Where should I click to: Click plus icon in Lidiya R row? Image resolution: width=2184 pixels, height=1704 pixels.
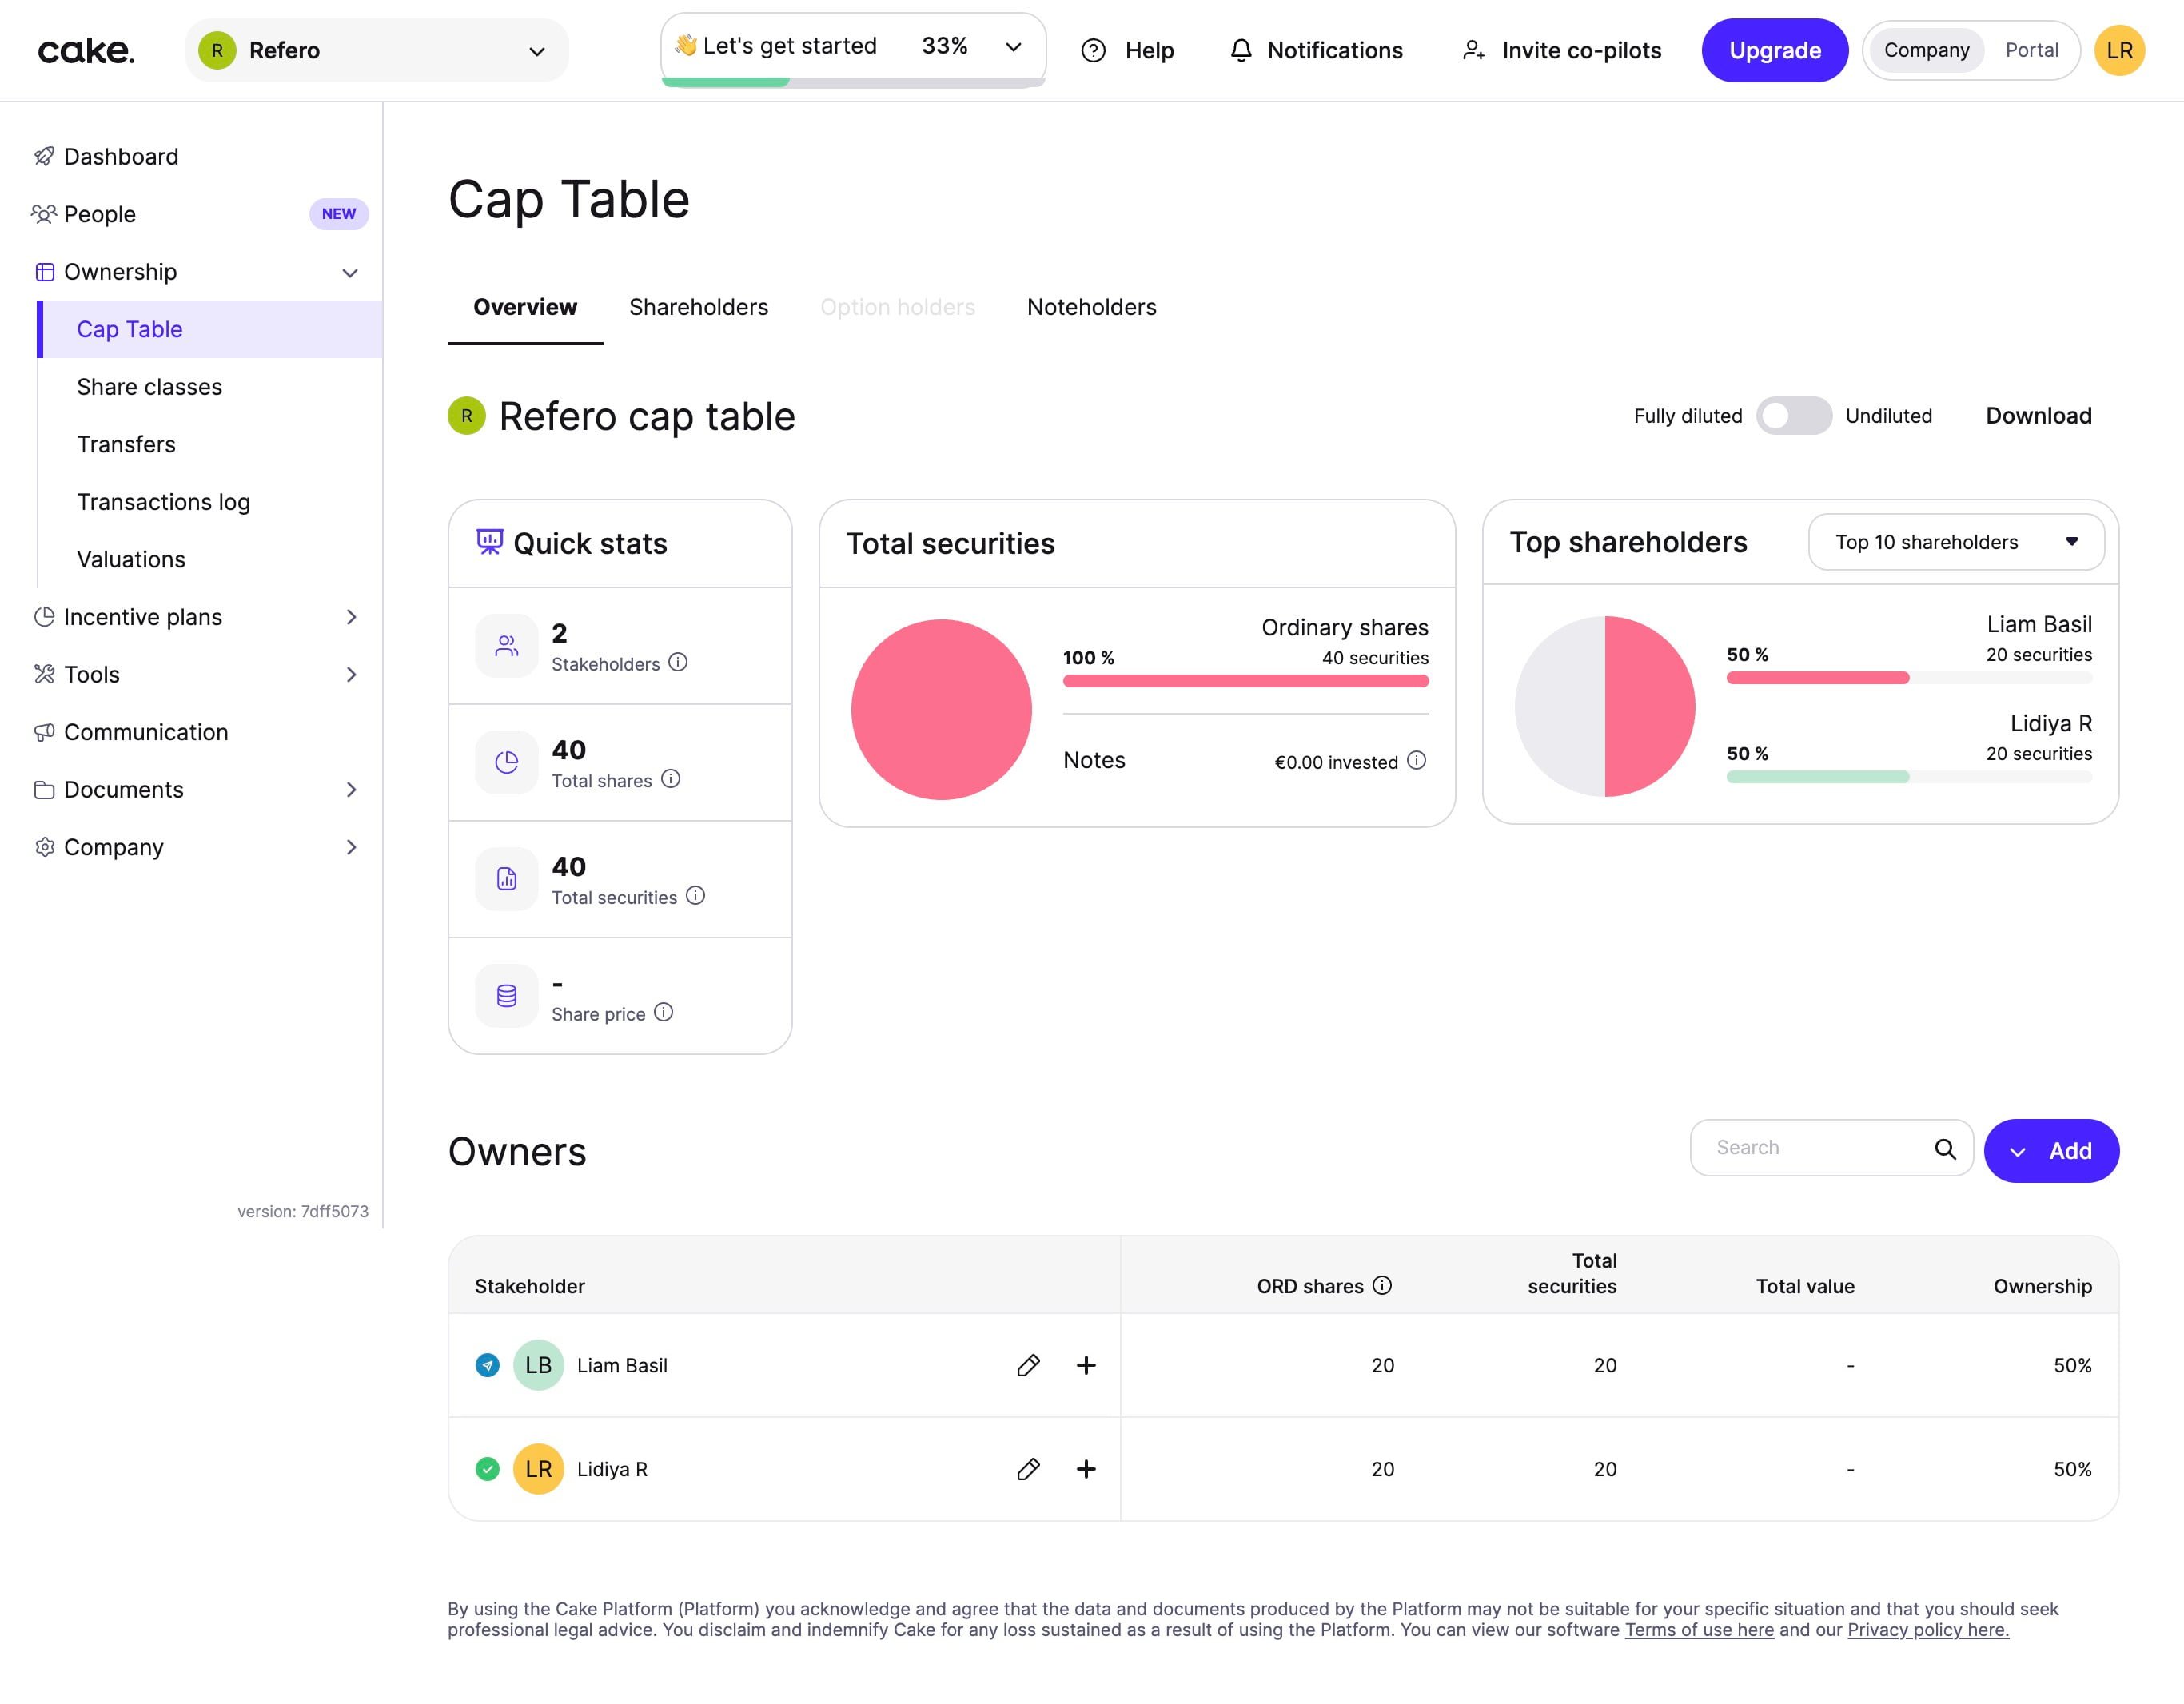[x=1086, y=1469]
